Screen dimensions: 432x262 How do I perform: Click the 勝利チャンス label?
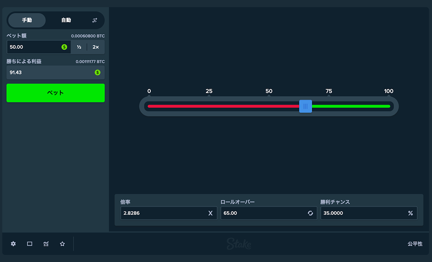pyautogui.click(x=335, y=202)
